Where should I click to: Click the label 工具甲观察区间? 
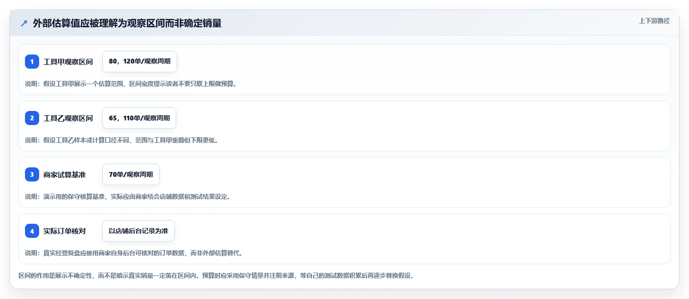click(x=68, y=62)
